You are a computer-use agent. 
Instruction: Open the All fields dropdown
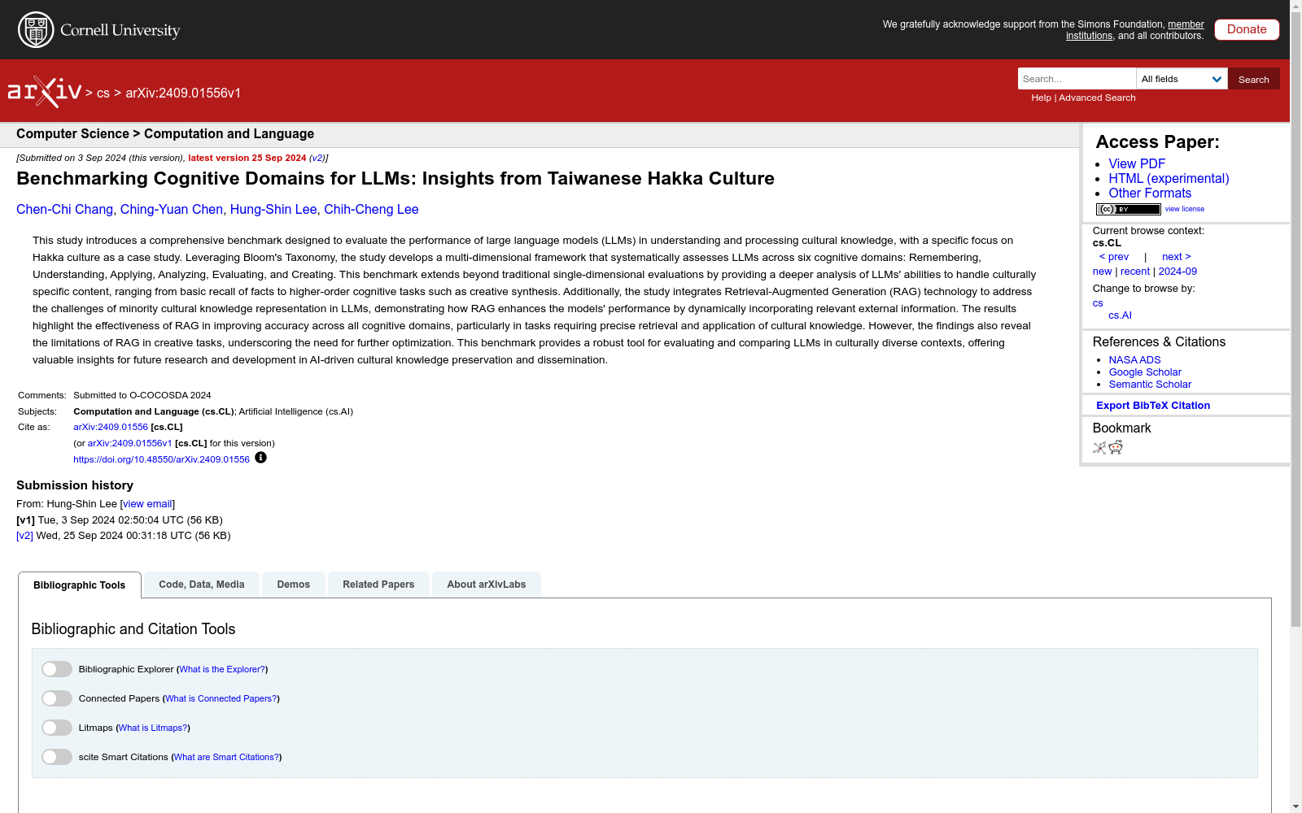click(1182, 79)
